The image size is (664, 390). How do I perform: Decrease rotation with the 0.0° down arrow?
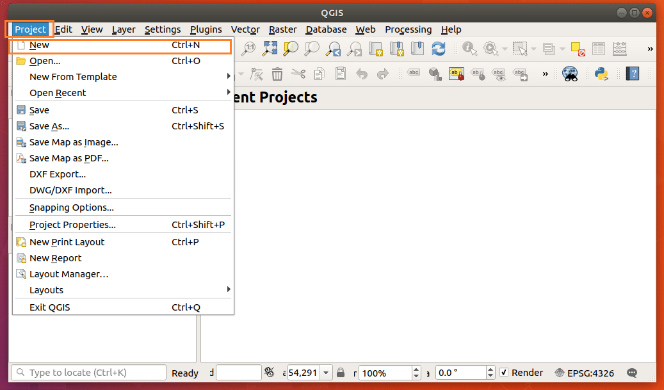490,377
